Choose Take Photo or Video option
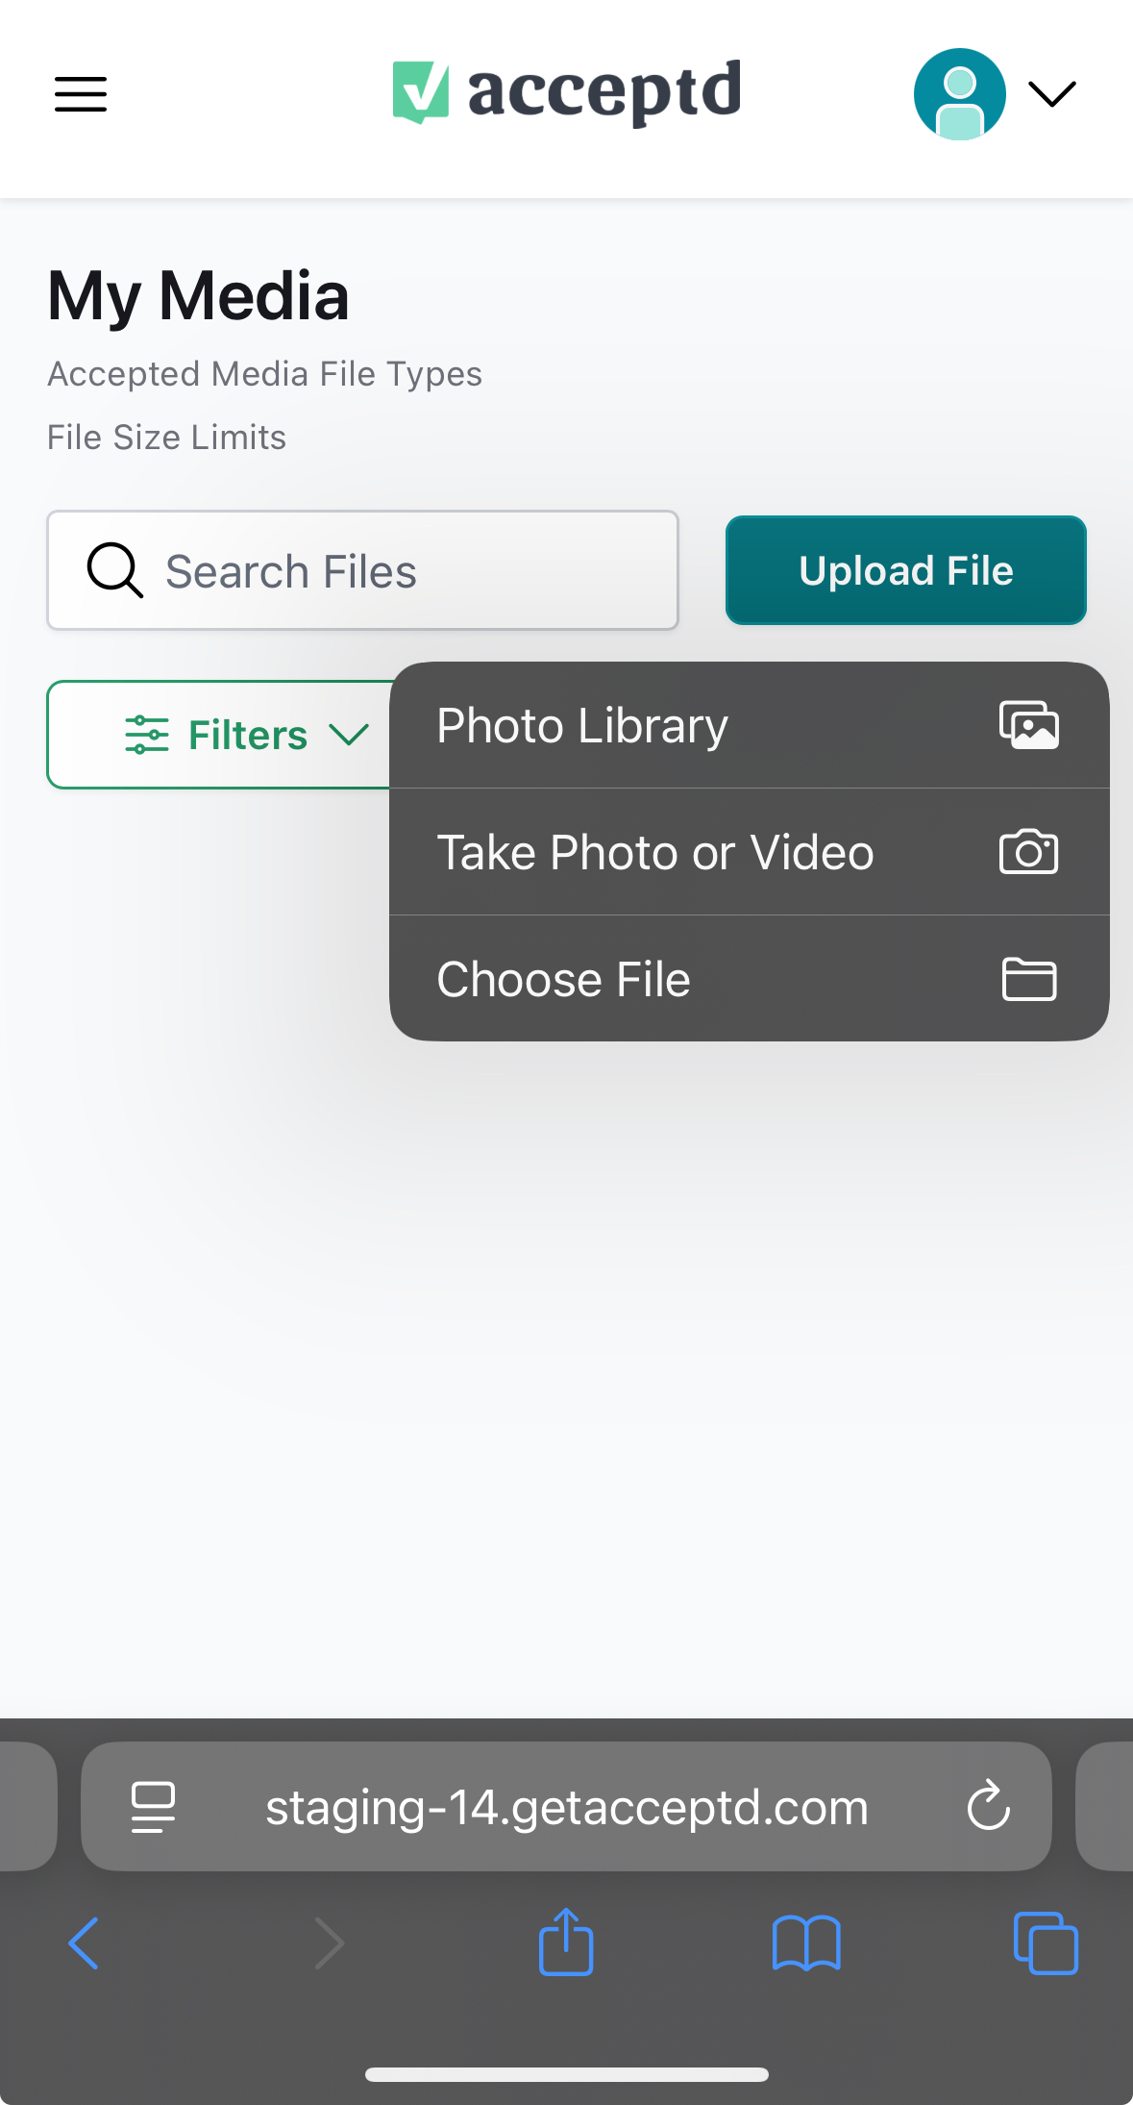 coord(750,852)
